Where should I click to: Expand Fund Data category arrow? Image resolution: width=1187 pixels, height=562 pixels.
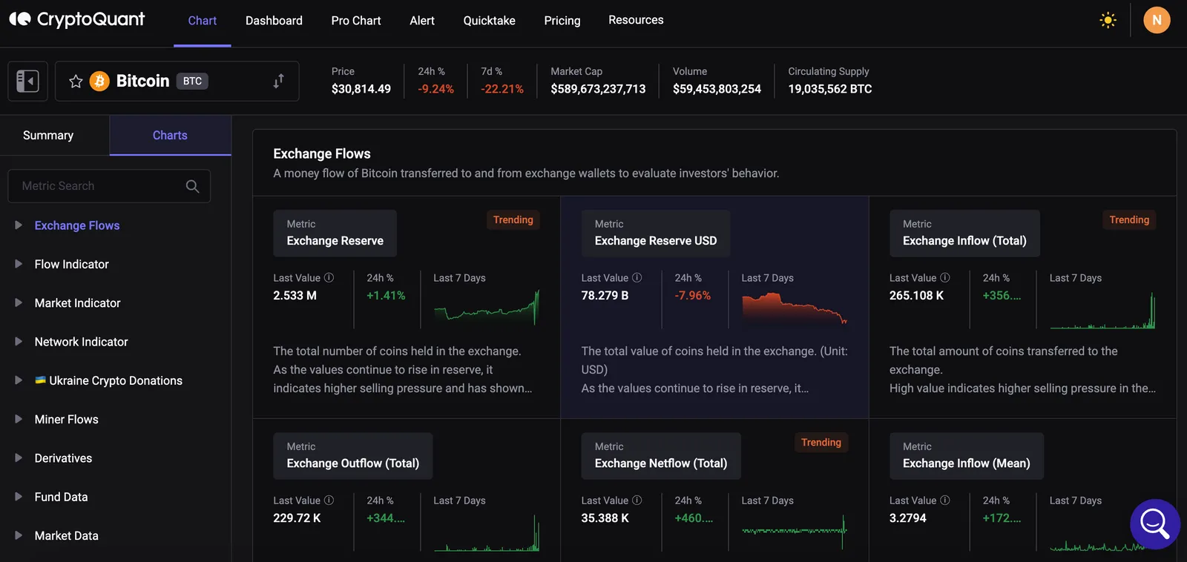[x=19, y=496]
